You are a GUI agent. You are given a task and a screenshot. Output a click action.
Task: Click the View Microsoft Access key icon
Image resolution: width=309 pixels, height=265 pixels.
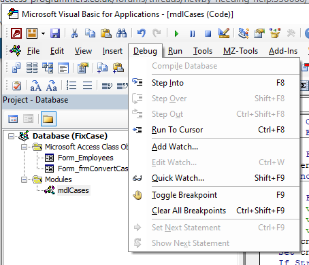pos(16,33)
